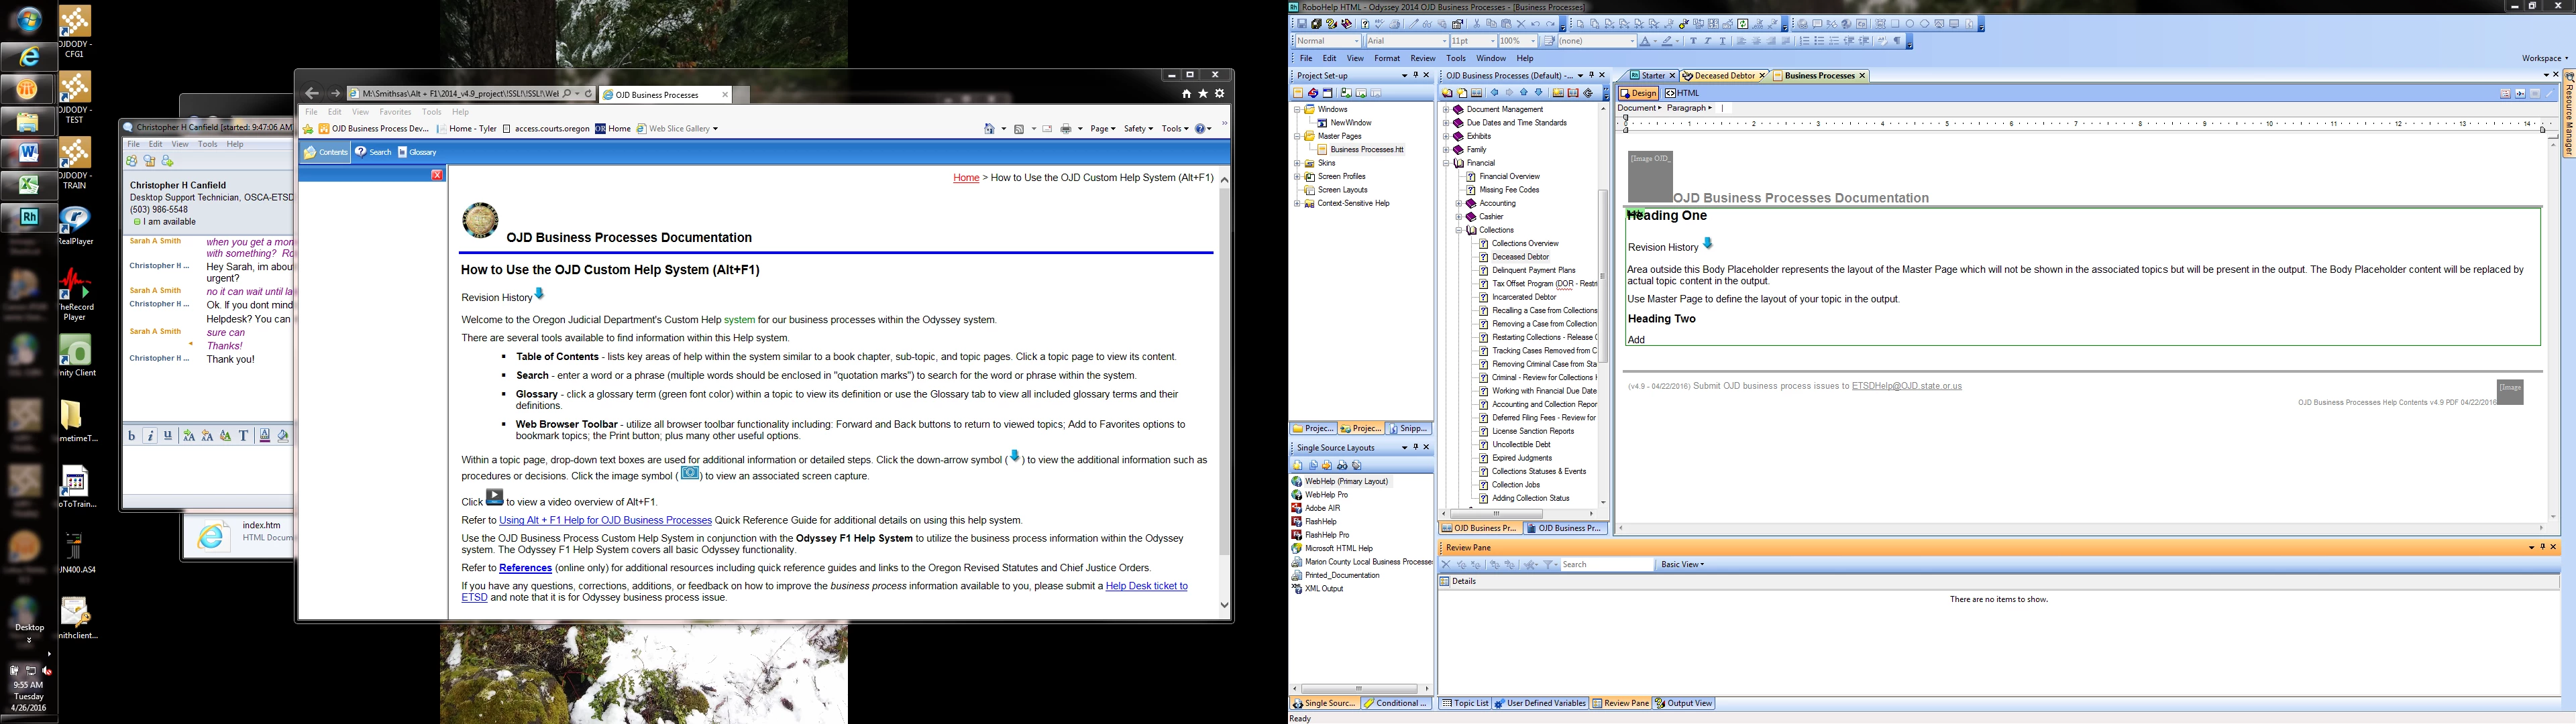Click the Paragraph Markers (¶) toolbar icon
This screenshot has height=724, width=2576.
tap(1897, 41)
